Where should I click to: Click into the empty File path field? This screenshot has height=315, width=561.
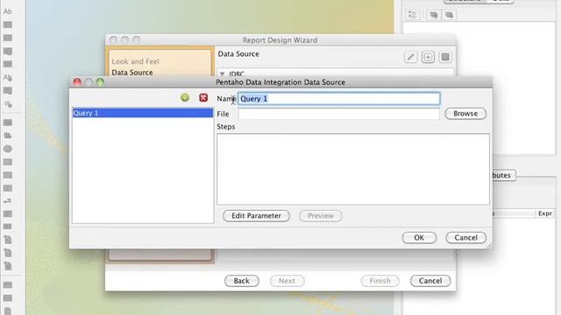(339, 114)
